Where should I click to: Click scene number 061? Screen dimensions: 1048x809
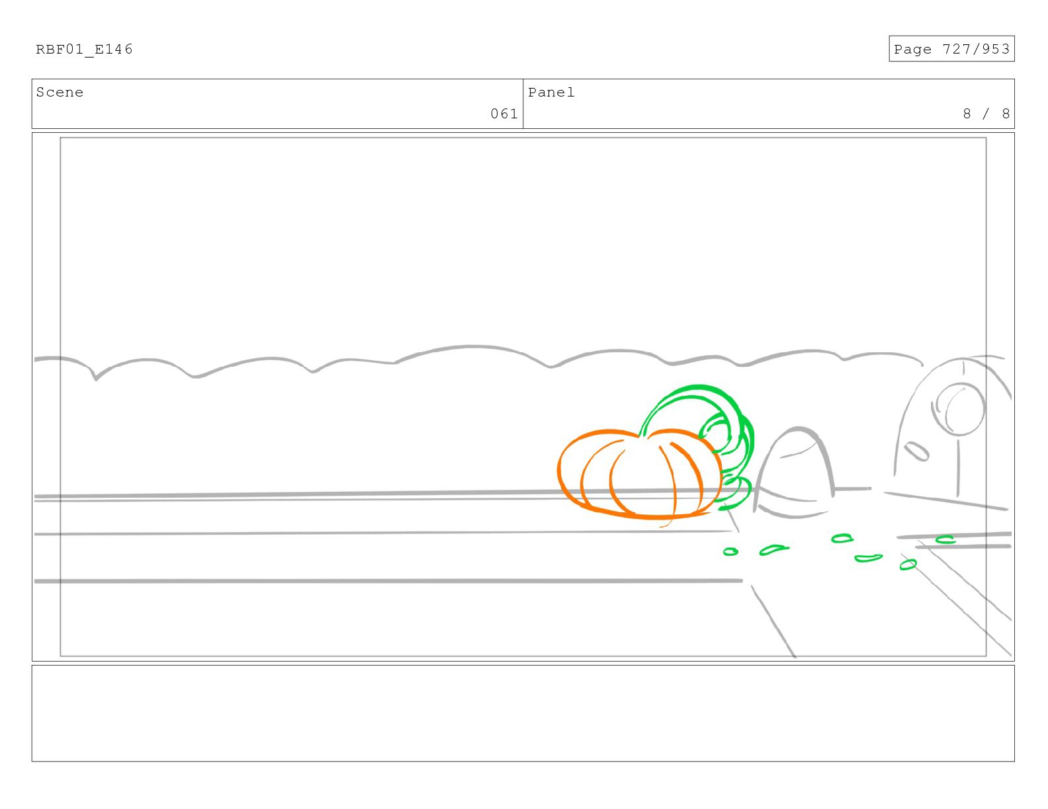[x=504, y=114]
